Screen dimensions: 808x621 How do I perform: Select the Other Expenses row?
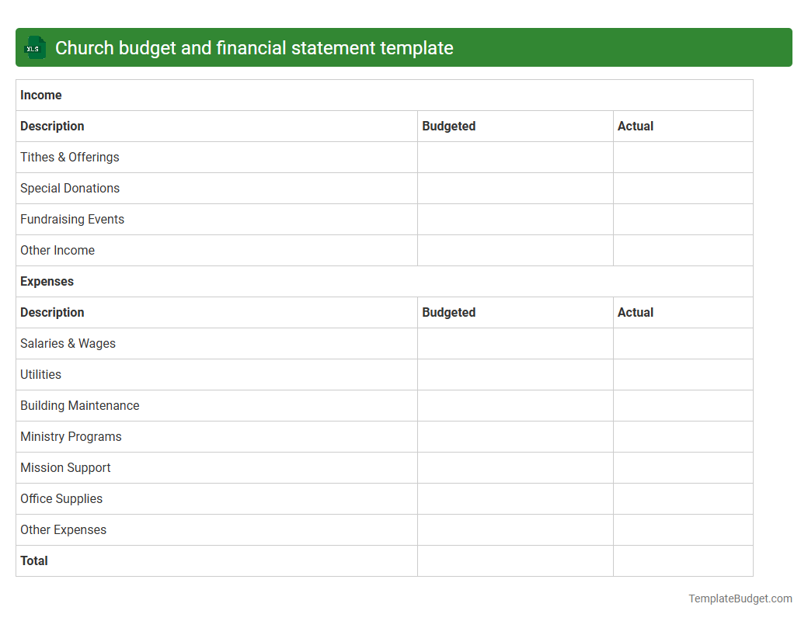(x=63, y=529)
